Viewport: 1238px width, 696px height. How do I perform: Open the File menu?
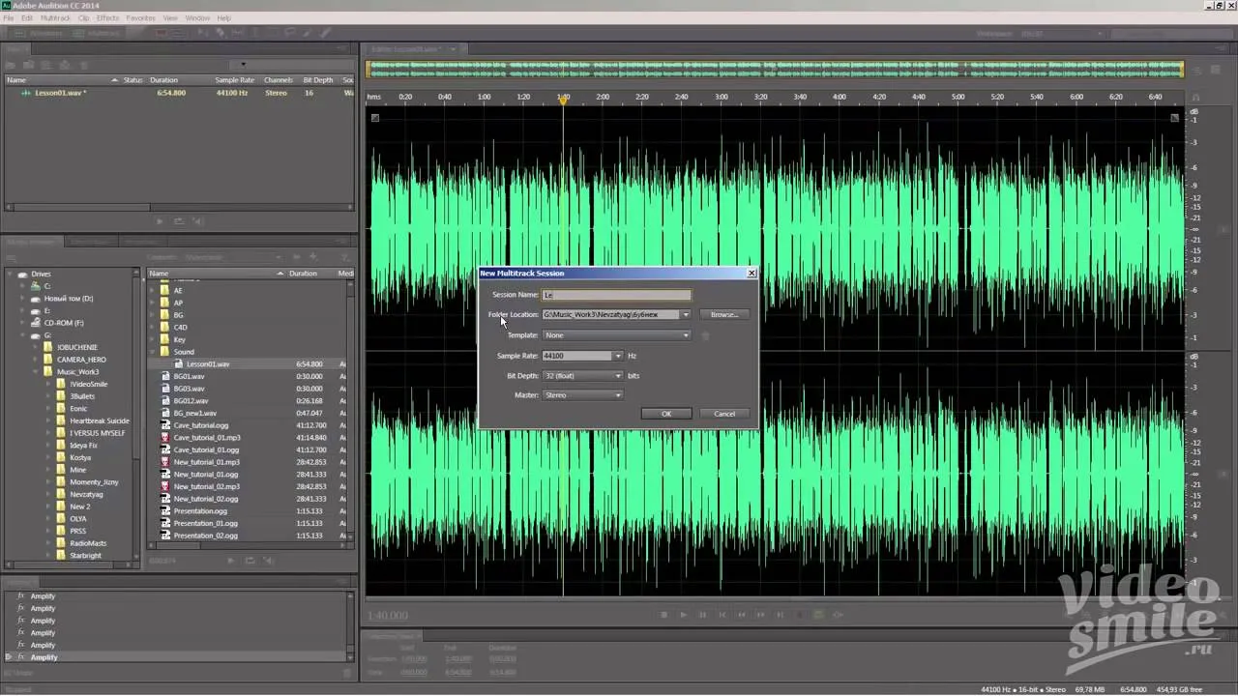[9, 18]
